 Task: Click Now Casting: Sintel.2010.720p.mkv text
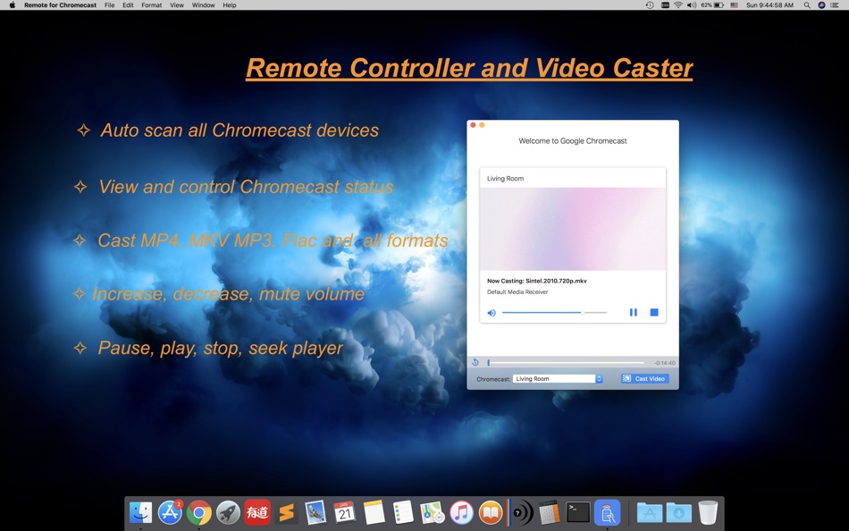[536, 281]
